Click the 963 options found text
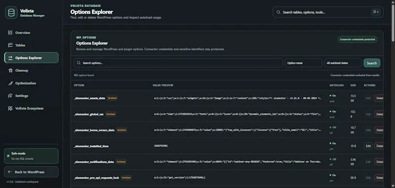395x188 pixels. 83,75
